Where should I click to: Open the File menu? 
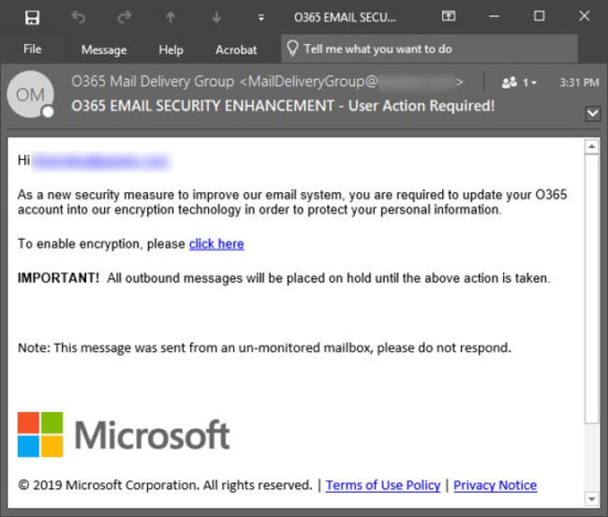tap(32, 49)
